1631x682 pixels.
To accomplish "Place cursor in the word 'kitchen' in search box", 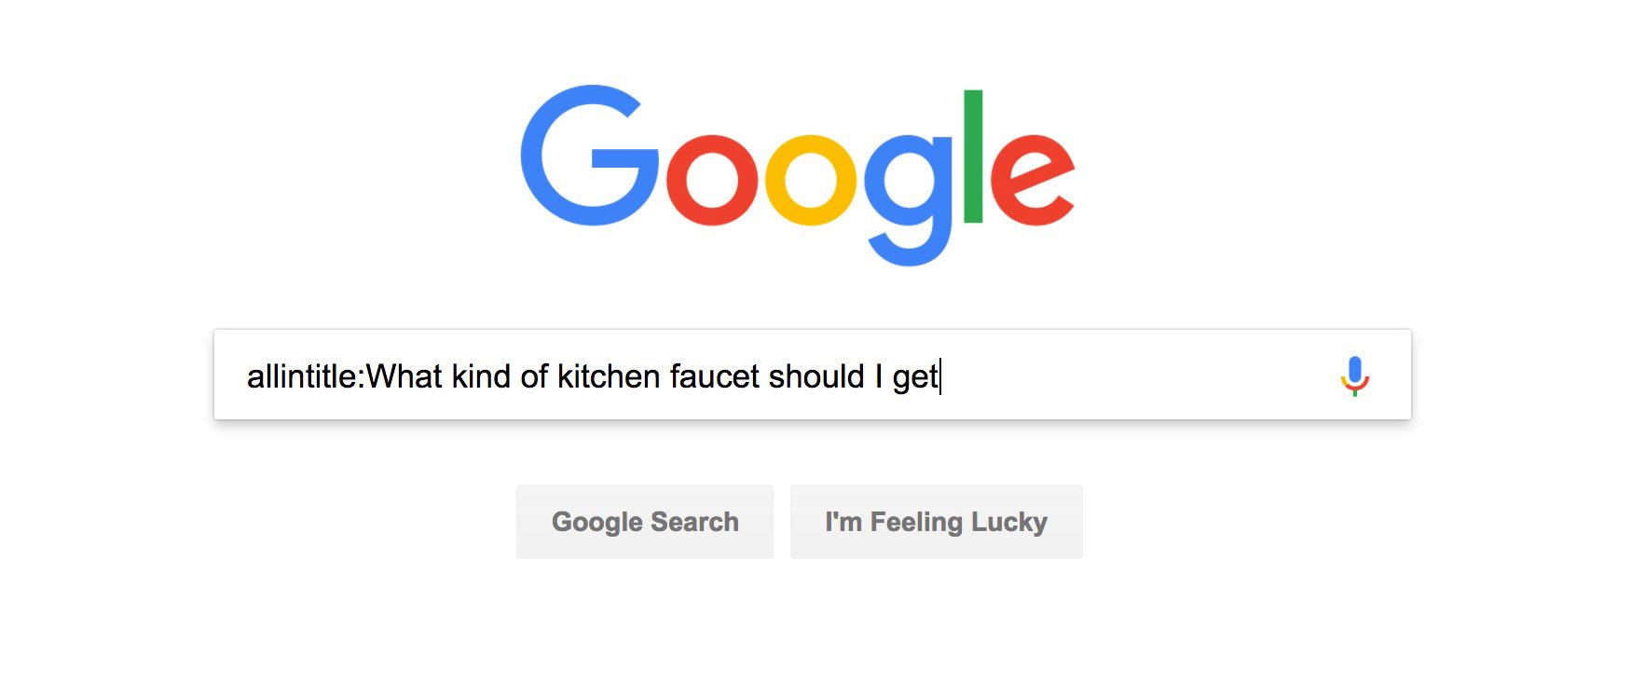I will [x=609, y=376].
